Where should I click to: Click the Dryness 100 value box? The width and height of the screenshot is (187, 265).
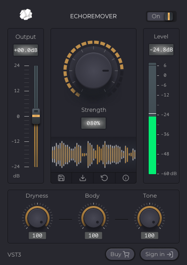point(37,236)
